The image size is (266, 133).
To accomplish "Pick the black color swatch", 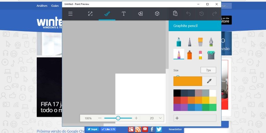I will click(177, 93).
